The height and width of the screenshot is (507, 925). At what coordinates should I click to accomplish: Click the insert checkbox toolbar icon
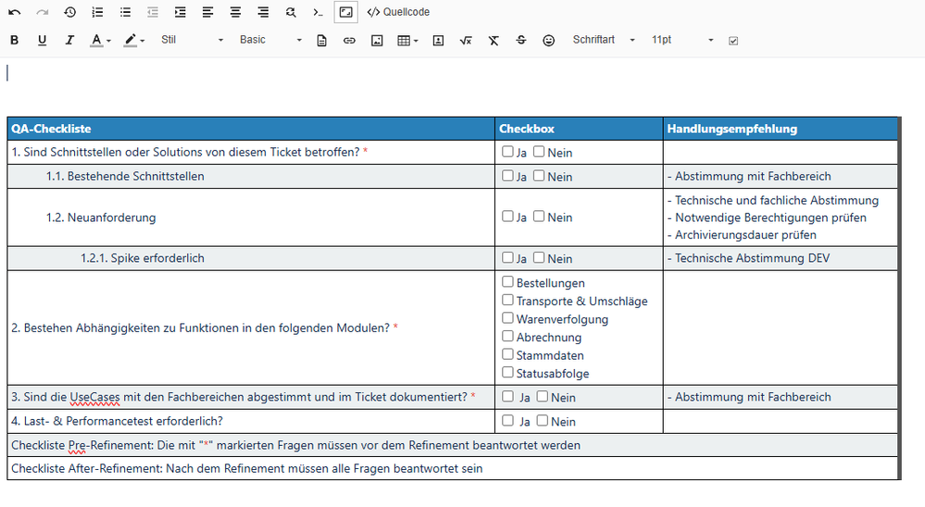733,41
